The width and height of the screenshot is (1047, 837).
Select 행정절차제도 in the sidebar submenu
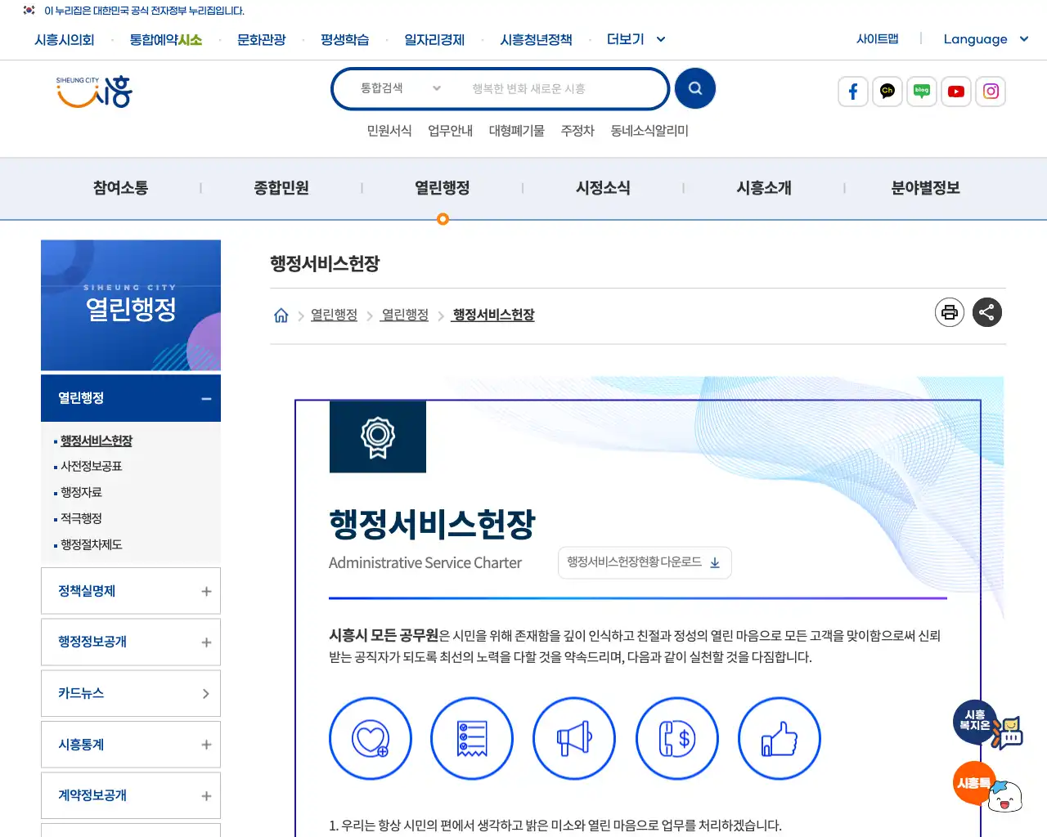pos(92,544)
